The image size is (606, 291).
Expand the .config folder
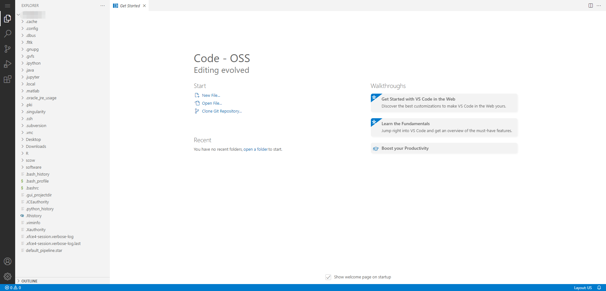(x=32, y=29)
